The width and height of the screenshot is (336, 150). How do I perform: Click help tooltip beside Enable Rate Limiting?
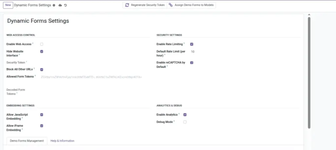click(x=184, y=44)
